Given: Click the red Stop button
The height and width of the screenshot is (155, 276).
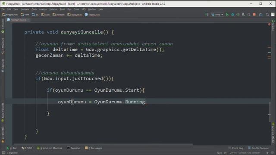Looking at the screenshot, I should click(x=254, y=15).
